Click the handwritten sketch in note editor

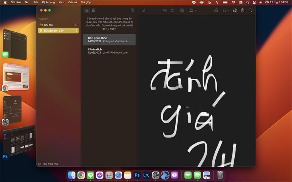[x=193, y=111]
